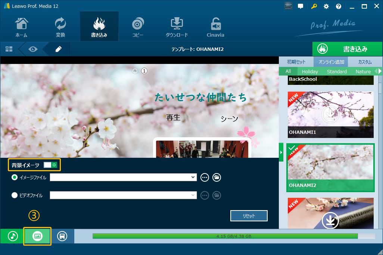Open the feedback chat bubble icon
Viewport: 383px width, 255px height.
coord(301,6)
